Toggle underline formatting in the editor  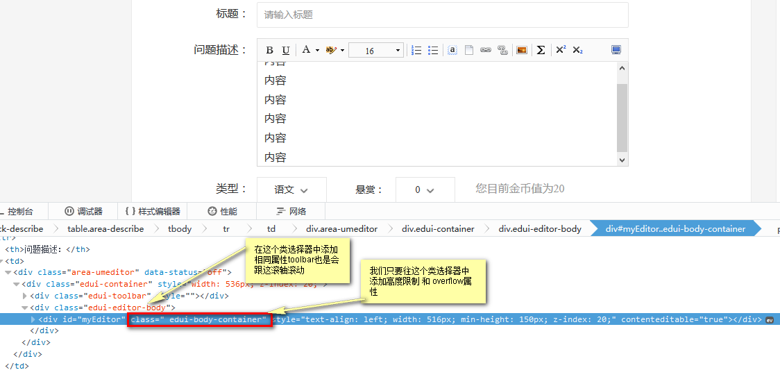pos(285,50)
